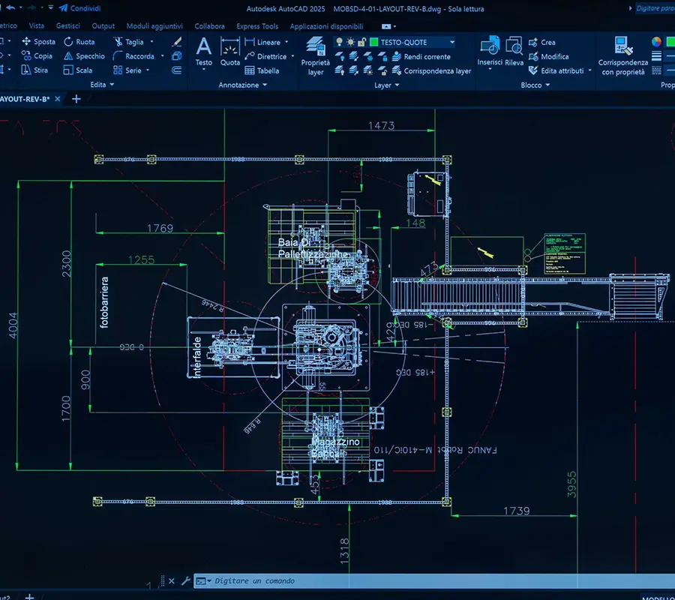Select the Sposta move tool
675x600 pixels.
coord(38,42)
